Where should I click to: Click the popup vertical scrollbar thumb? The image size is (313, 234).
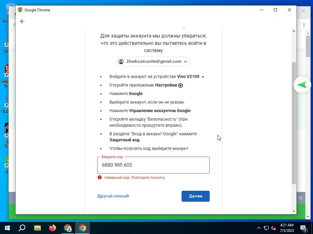click(x=294, y=123)
